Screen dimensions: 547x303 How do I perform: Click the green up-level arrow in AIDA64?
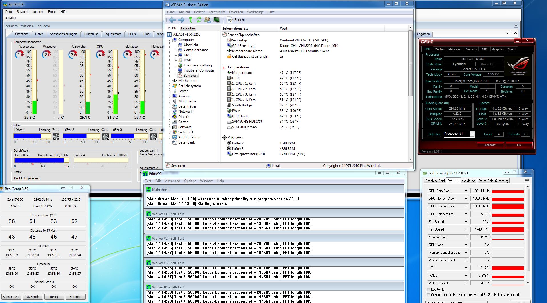[x=190, y=20]
